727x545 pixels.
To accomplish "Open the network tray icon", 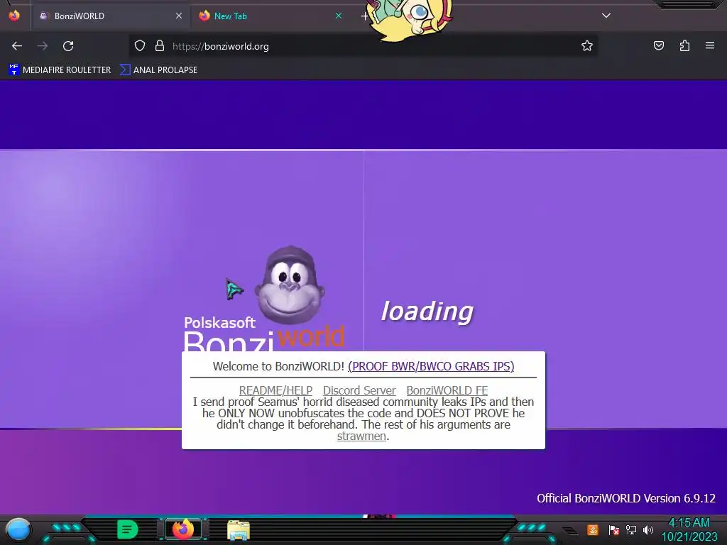I will [630, 529].
